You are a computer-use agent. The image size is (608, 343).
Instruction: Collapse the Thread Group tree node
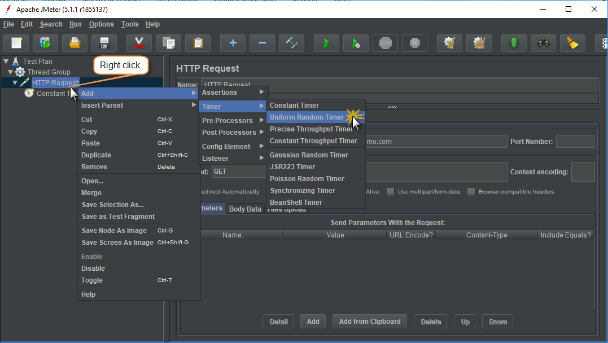11,72
